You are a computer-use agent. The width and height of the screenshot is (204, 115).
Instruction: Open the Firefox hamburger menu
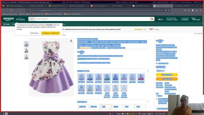pos(200,10)
